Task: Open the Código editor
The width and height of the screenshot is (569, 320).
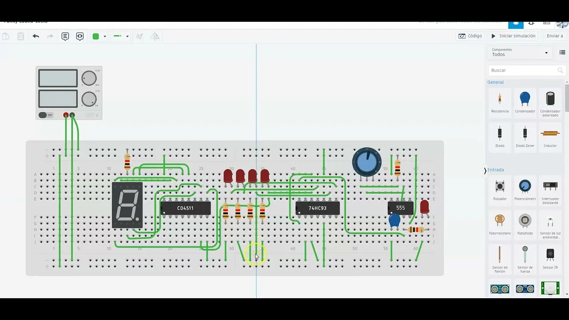Action: coord(470,36)
